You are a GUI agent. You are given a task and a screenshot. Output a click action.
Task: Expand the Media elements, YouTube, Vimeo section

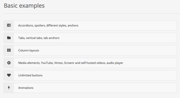[x=90, y=63]
